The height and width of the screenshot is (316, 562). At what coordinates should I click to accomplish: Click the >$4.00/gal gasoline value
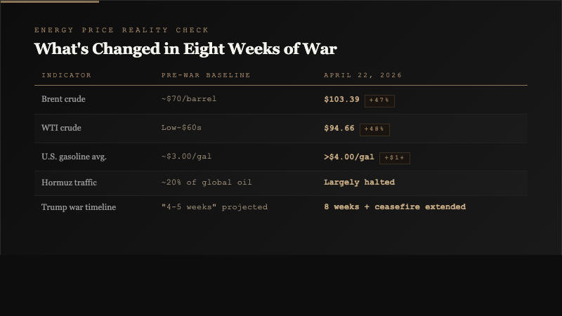pos(349,157)
